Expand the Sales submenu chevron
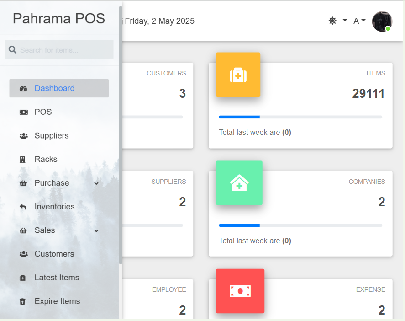Screen dimensions: 405x321 [x=96, y=231]
